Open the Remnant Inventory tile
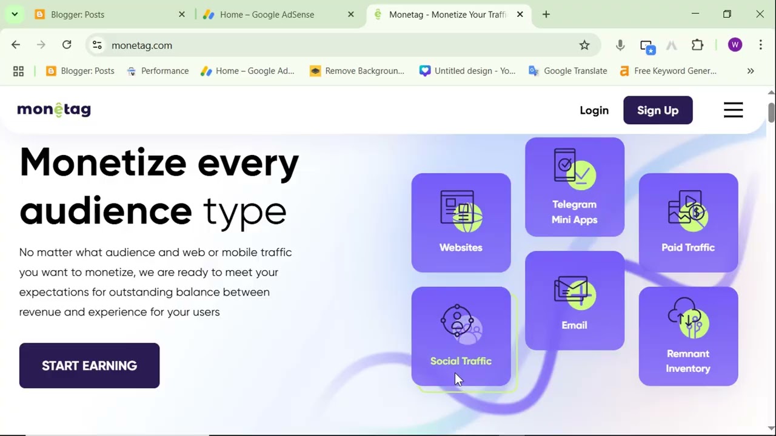Viewport: 776px width, 436px height. pyautogui.click(x=688, y=336)
